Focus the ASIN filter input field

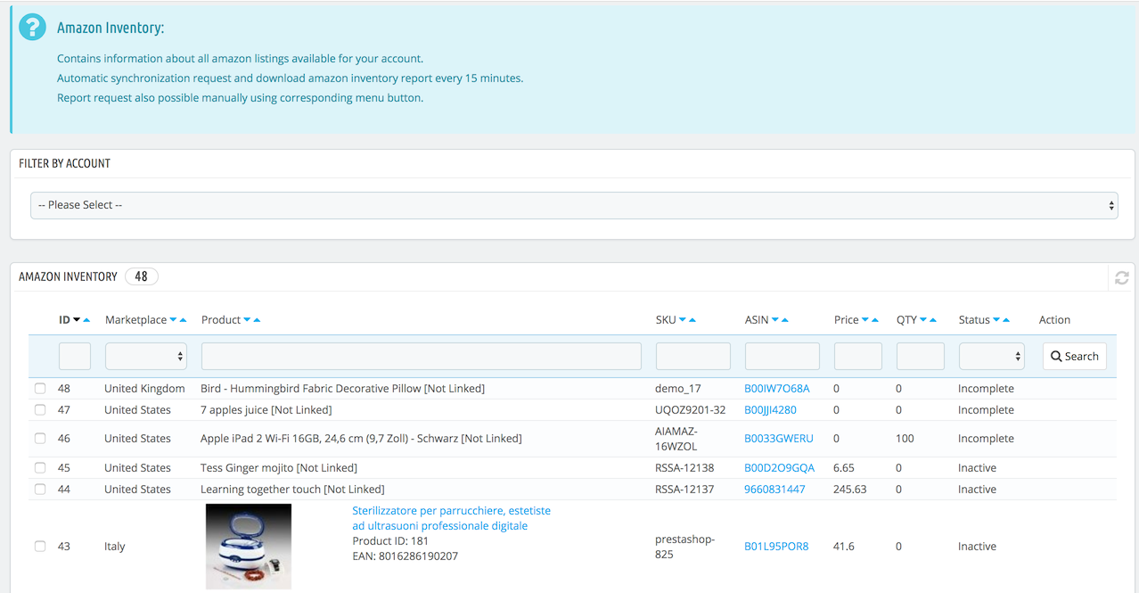pos(783,356)
